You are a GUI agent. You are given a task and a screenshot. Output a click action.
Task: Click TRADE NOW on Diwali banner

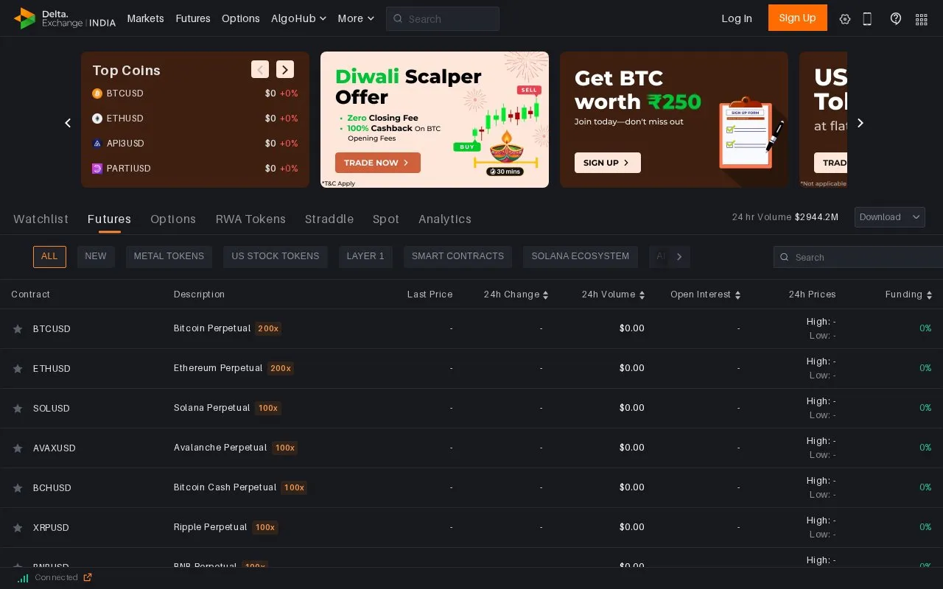tap(378, 163)
